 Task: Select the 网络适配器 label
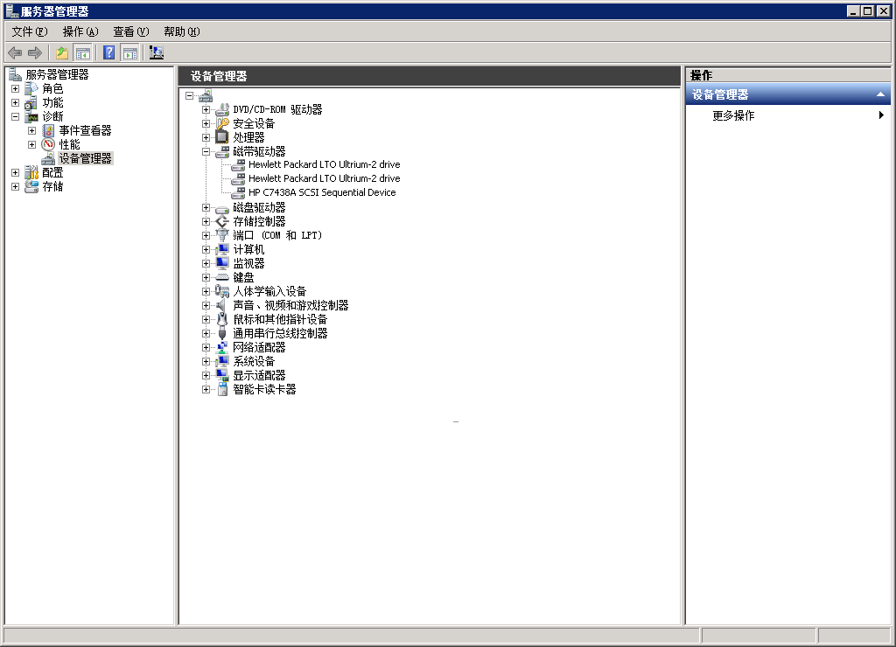pyautogui.click(x=259, y=347)
